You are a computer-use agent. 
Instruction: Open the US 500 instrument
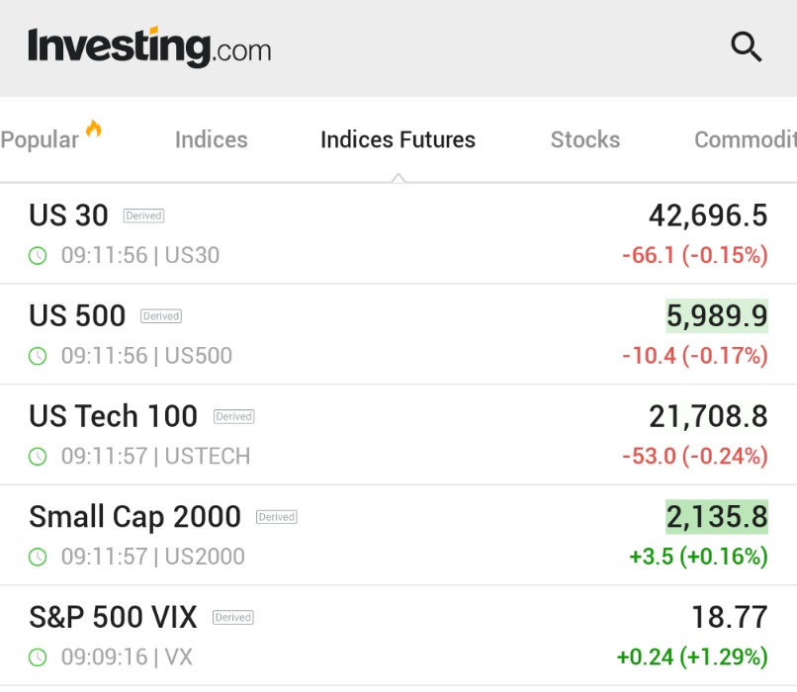pyautogui.click(x=398, y=334)
